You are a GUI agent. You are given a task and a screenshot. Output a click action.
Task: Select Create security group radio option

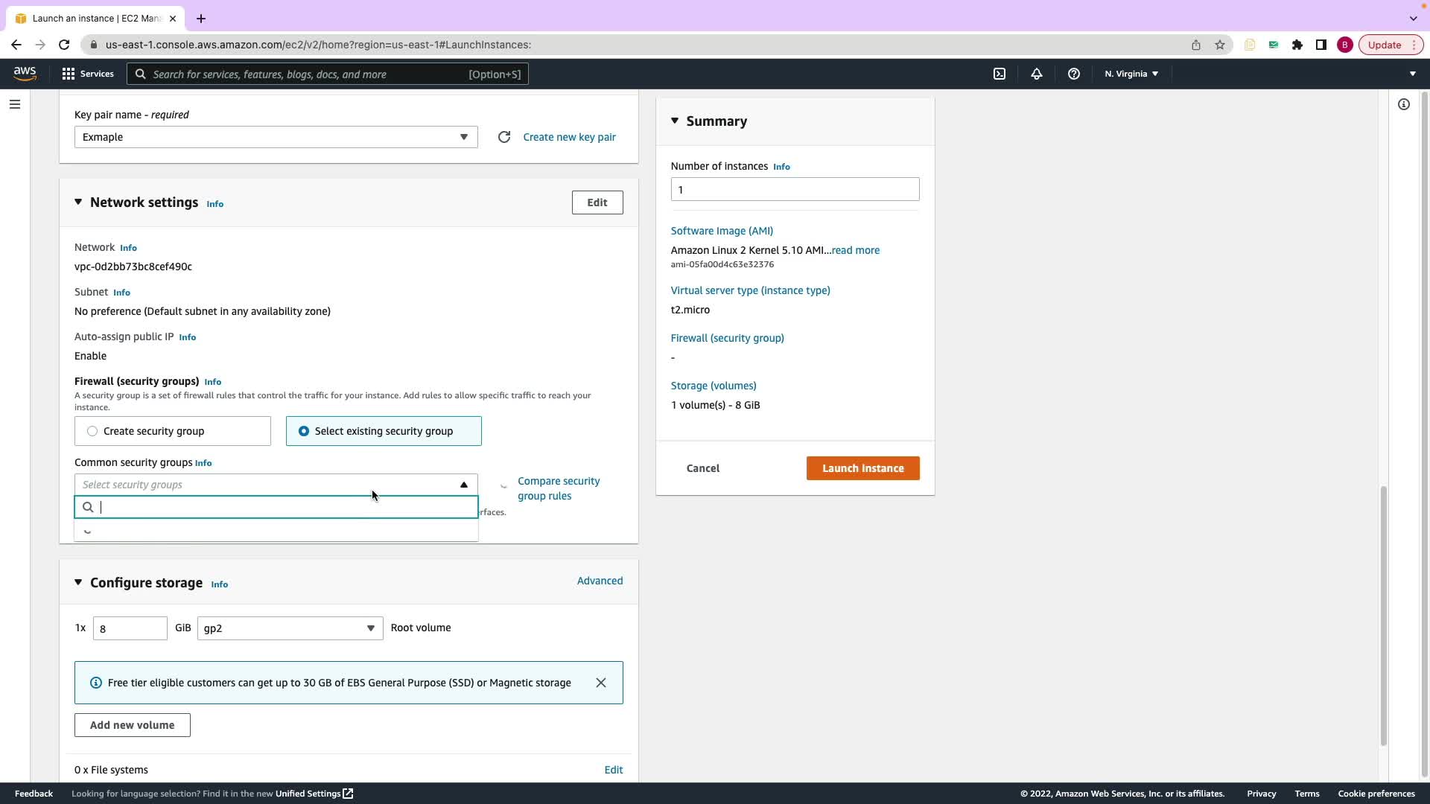[x=92, y=431]
